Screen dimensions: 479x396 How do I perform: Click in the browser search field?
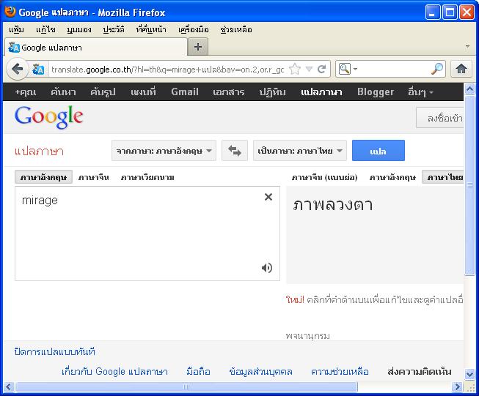[394, 70]
